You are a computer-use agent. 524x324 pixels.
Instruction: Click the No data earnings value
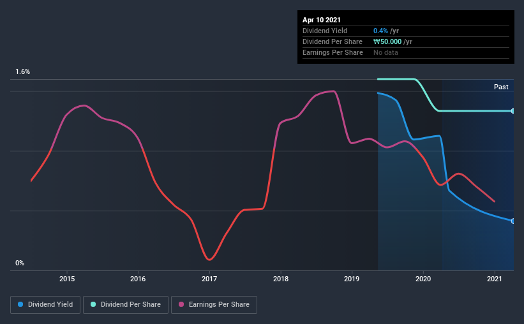[386, 52]
